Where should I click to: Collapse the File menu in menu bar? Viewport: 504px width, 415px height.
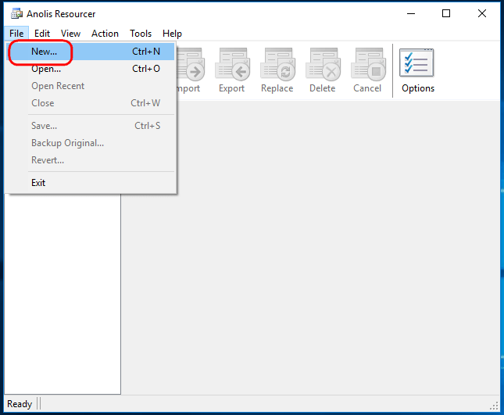point(16,34)
